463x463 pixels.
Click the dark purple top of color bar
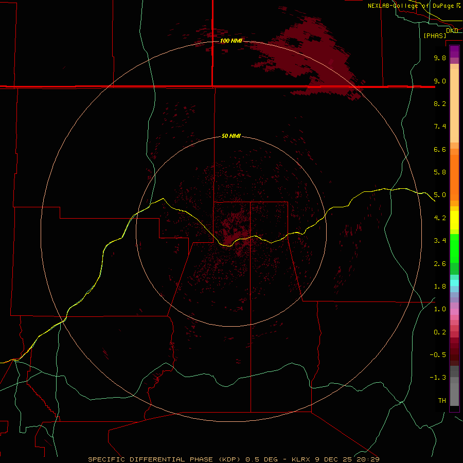click(x=454, y=51)
